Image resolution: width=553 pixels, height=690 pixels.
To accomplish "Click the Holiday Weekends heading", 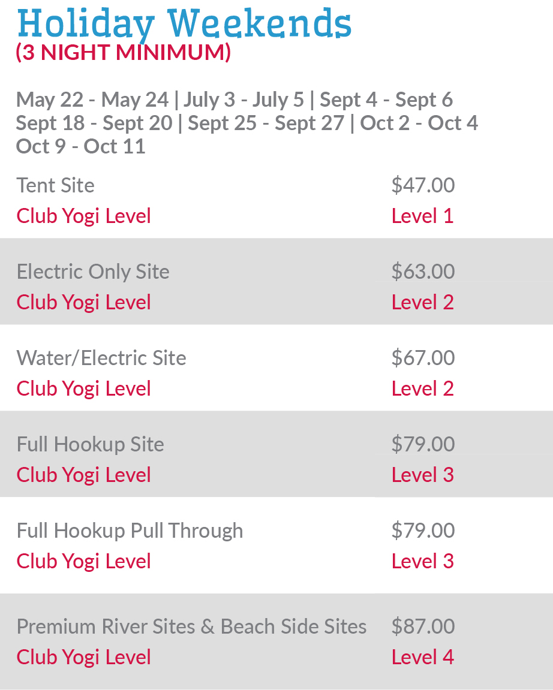I will [x=184, y=24].
